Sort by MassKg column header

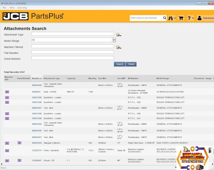[x=92, y=78]
